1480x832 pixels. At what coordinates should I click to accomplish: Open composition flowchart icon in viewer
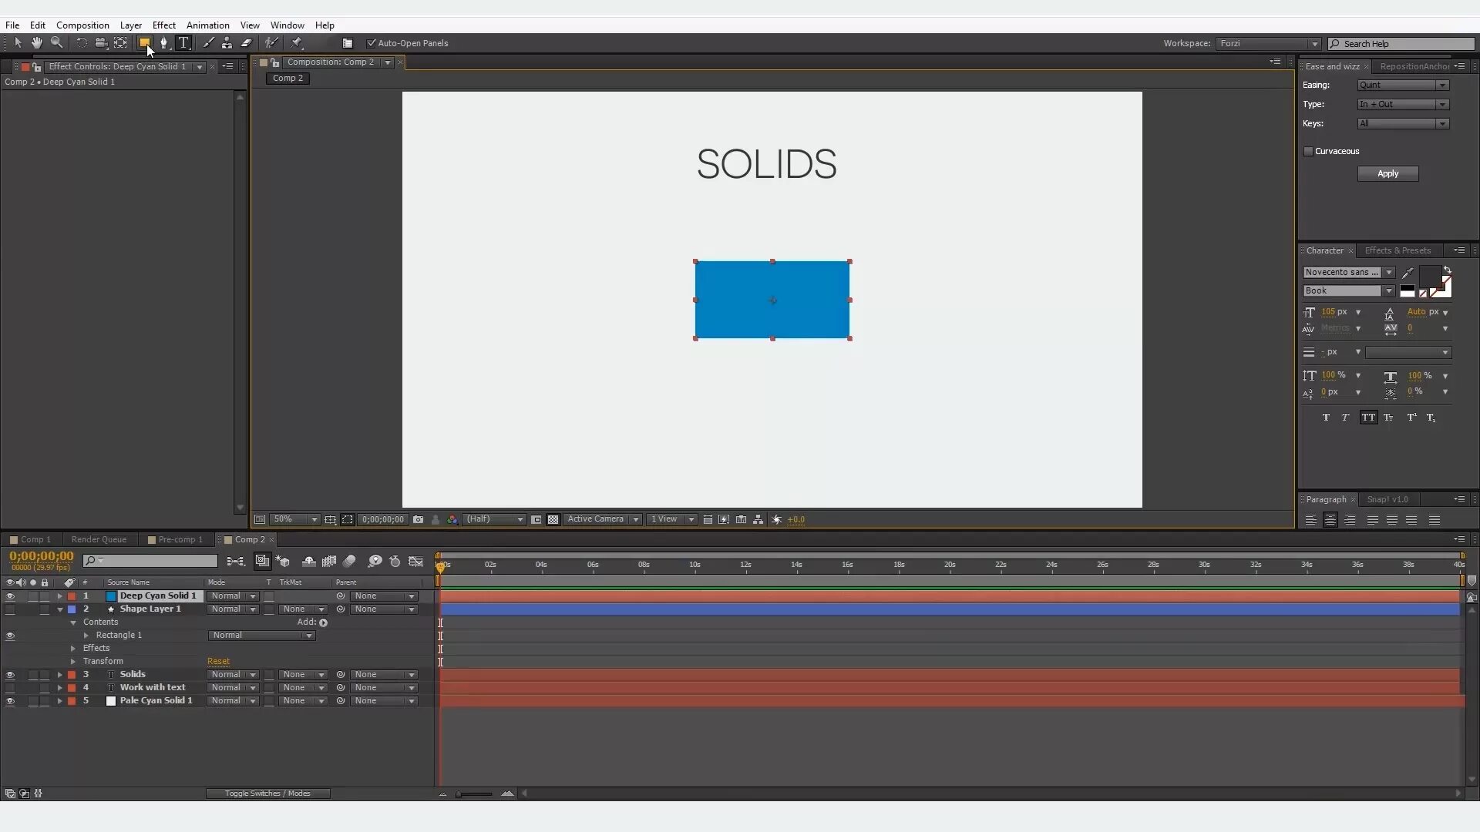tap(758, 520)
